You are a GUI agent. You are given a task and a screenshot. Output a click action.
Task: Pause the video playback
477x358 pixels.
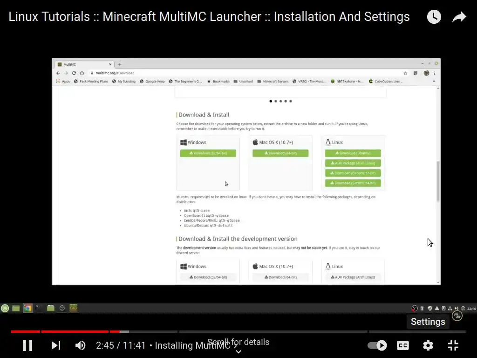pyautogui.click(x=27, y=345)
